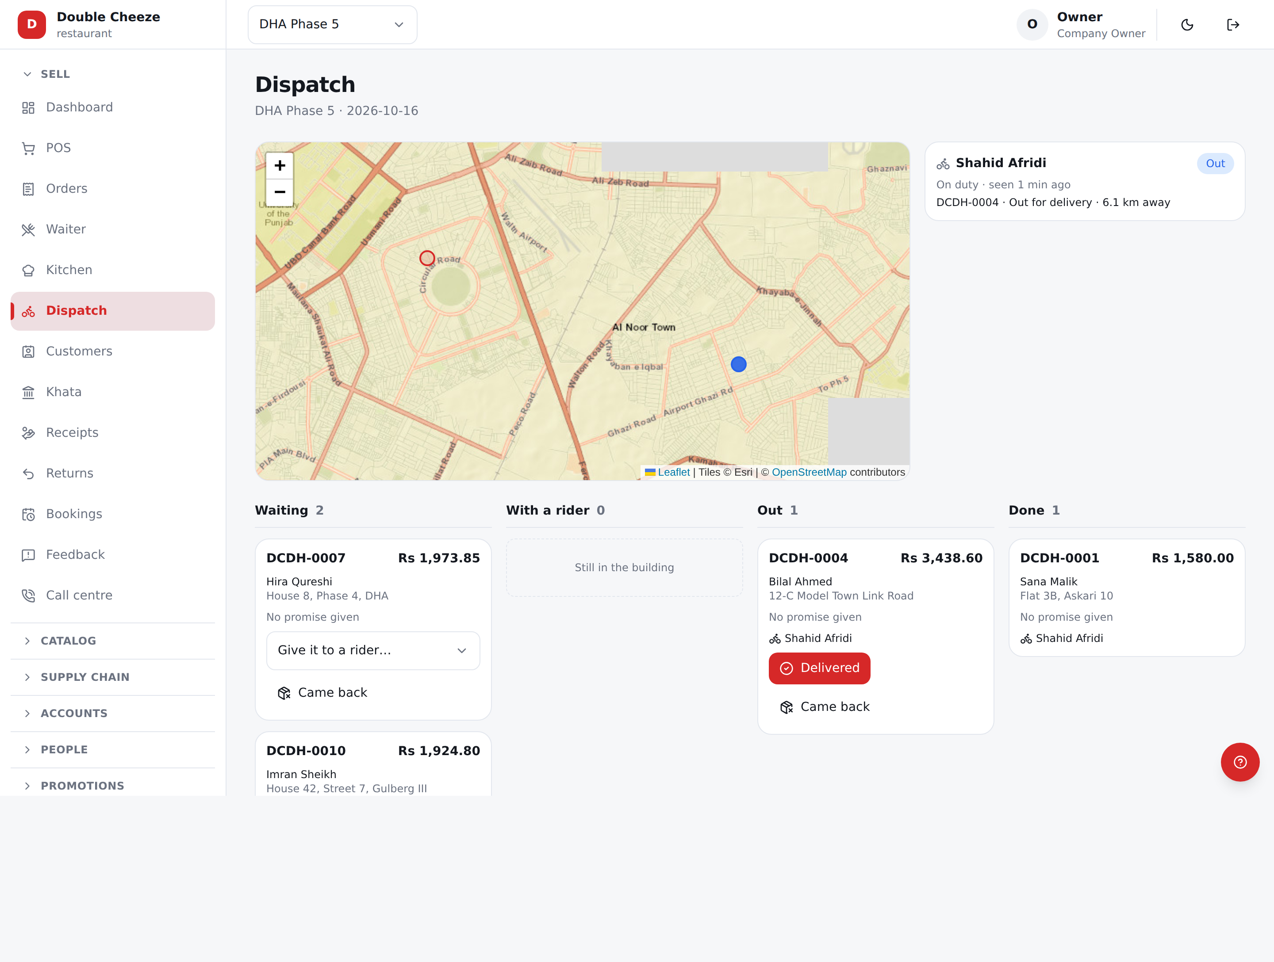Open the Leaflet attribution link
The height and width of the screenshot is (962, 1274).
click(673, 472)
